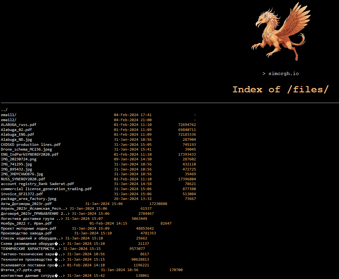This screenshot has width=339, height=279.
Task: Open Drone_schema_MC236.jpeg image
Action: [x=26, y=149]
